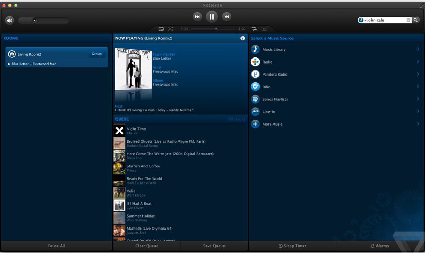Open Alarms settings
This screenshot has width=425, height=253.
380,246
